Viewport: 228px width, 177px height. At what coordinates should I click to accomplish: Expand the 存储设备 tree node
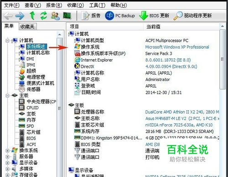[7, 175]
